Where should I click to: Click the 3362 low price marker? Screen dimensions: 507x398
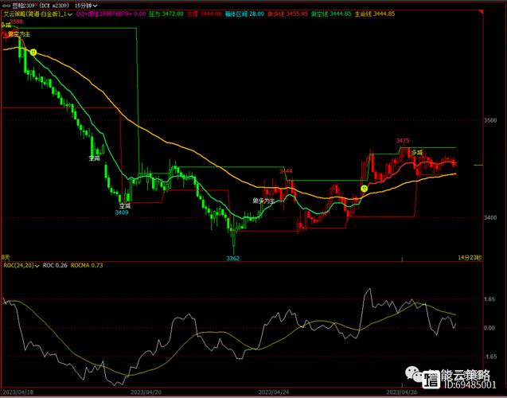[x=232, y=259]
